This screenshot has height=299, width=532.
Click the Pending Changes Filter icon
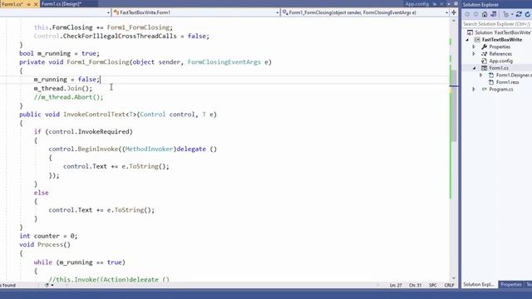pos(506,14)
